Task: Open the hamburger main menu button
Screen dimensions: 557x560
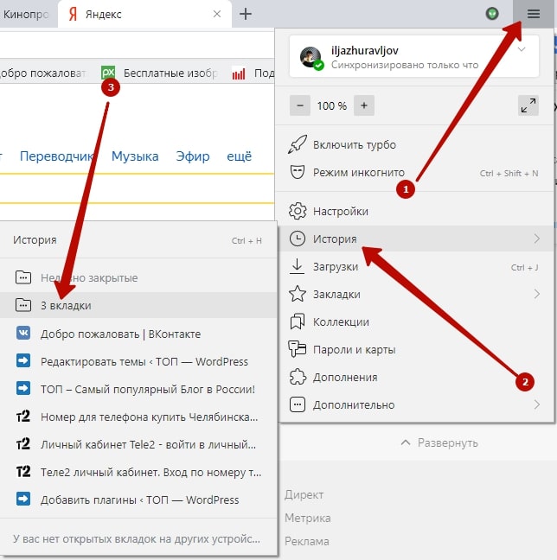Action: 533,14
